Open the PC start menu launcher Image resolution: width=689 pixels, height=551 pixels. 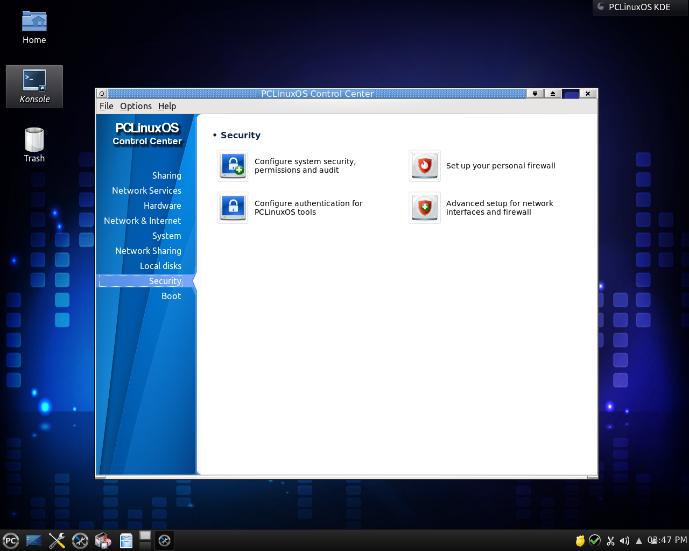pyautogui.click(x=11, y=541)
